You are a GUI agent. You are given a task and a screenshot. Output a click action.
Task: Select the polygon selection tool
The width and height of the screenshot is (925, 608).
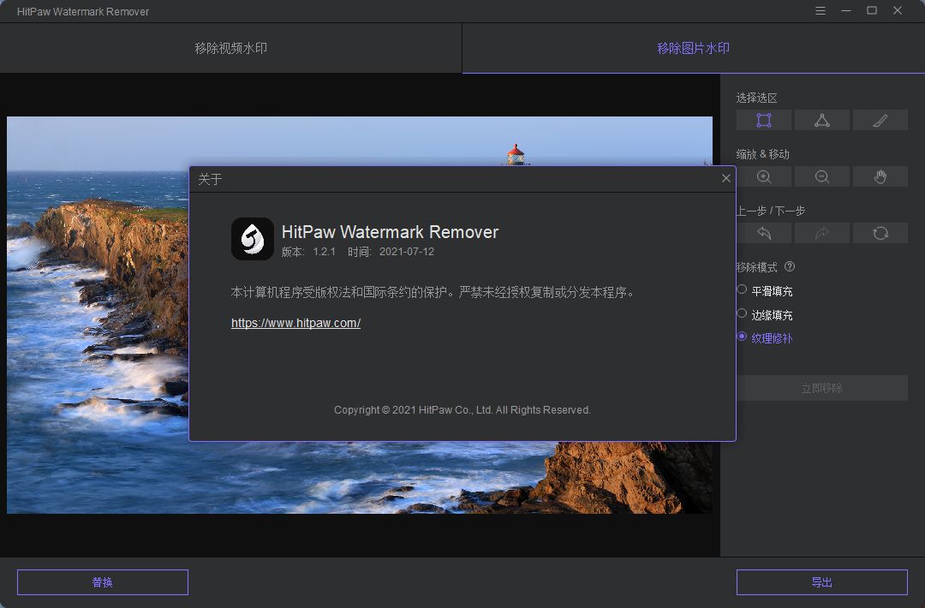point(821,120)
